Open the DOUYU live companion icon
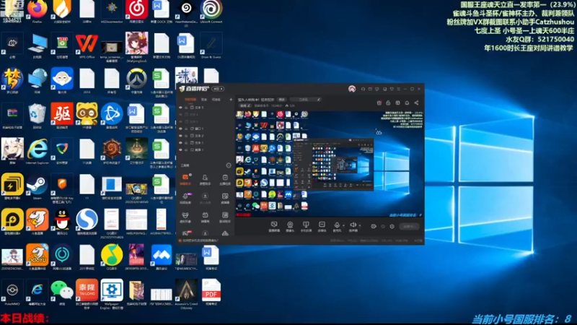Image resolution: width=577 pixels, height=325 pixels. [38, 256]
